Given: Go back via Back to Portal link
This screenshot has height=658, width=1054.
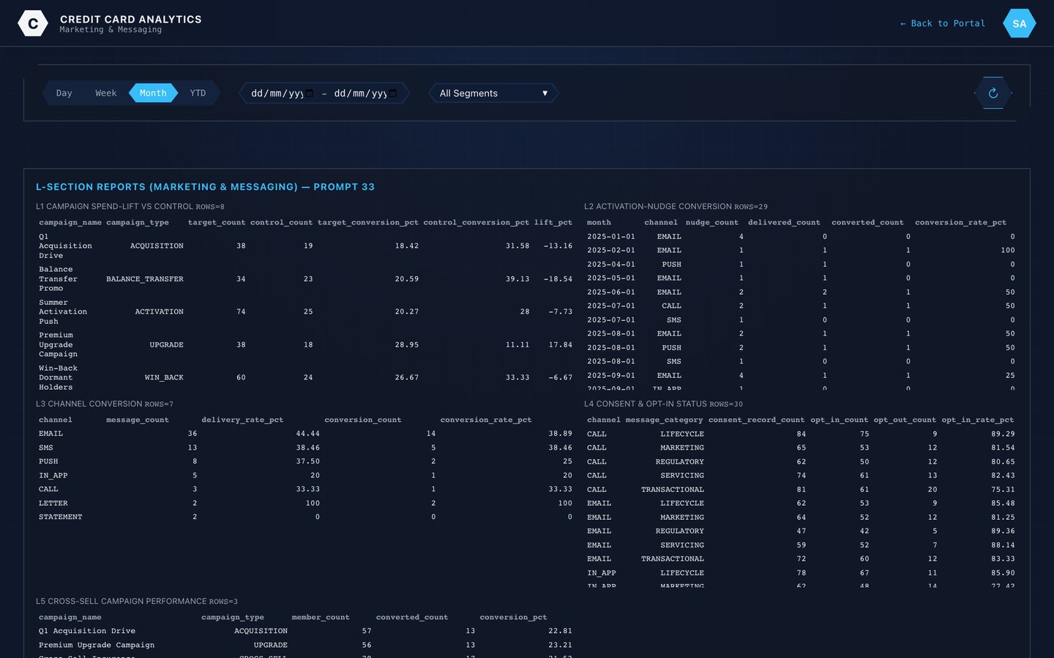Looking at the screenshot, I should tap(942, 23).
